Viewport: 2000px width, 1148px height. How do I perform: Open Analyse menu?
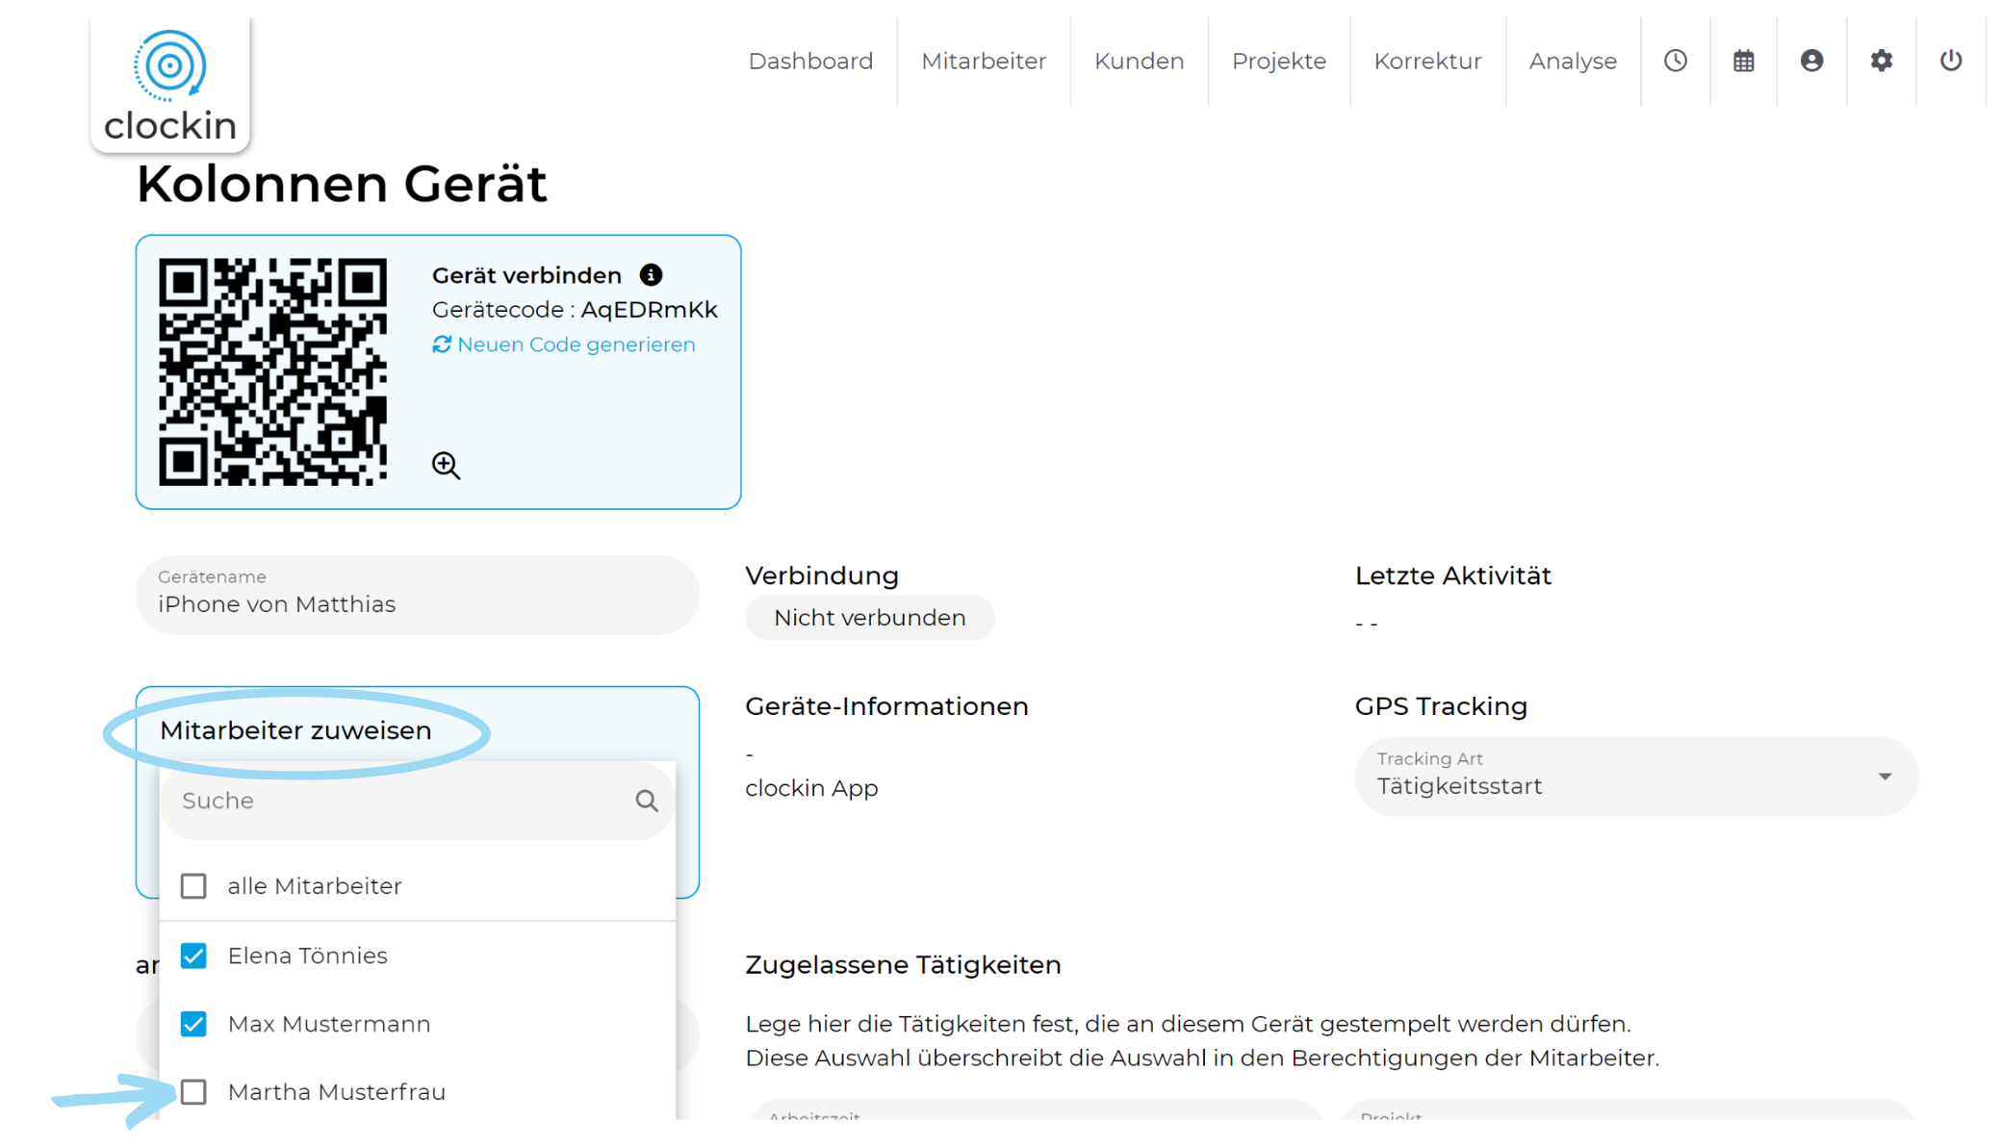[x=1573, y=61]
